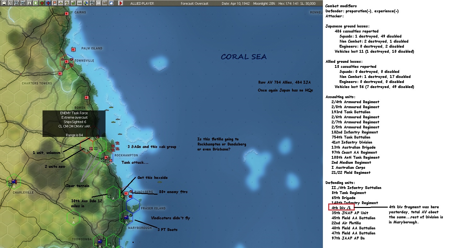Click the white star on green icon
The height and width of the screenshot is (248, 470).
point(36,3)
